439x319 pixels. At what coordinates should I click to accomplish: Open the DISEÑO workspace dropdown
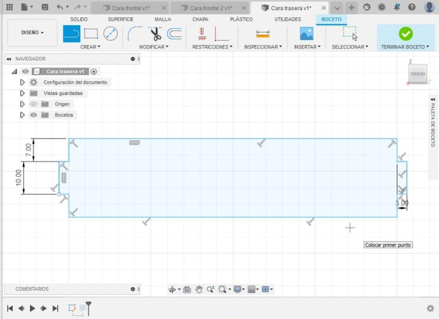[32, 32]
